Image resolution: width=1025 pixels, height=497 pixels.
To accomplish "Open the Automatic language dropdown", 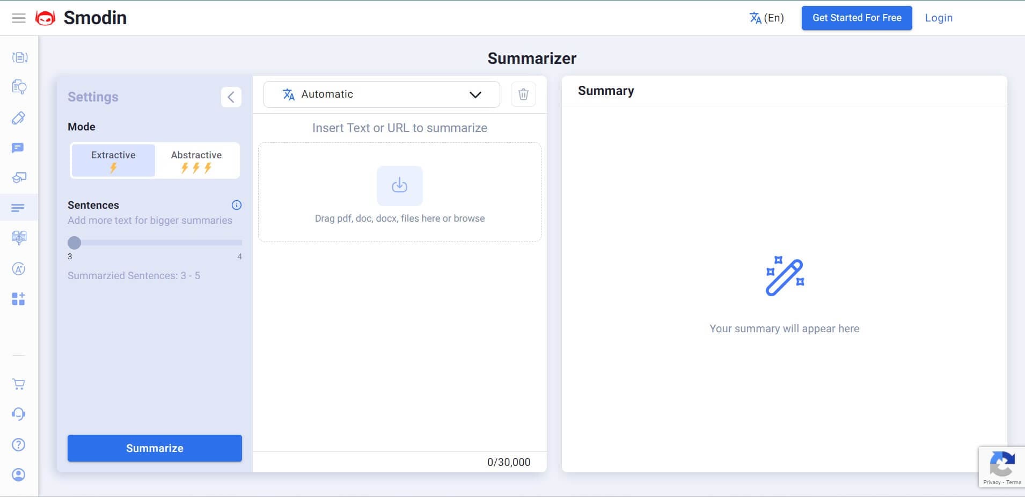I will 382,94.
